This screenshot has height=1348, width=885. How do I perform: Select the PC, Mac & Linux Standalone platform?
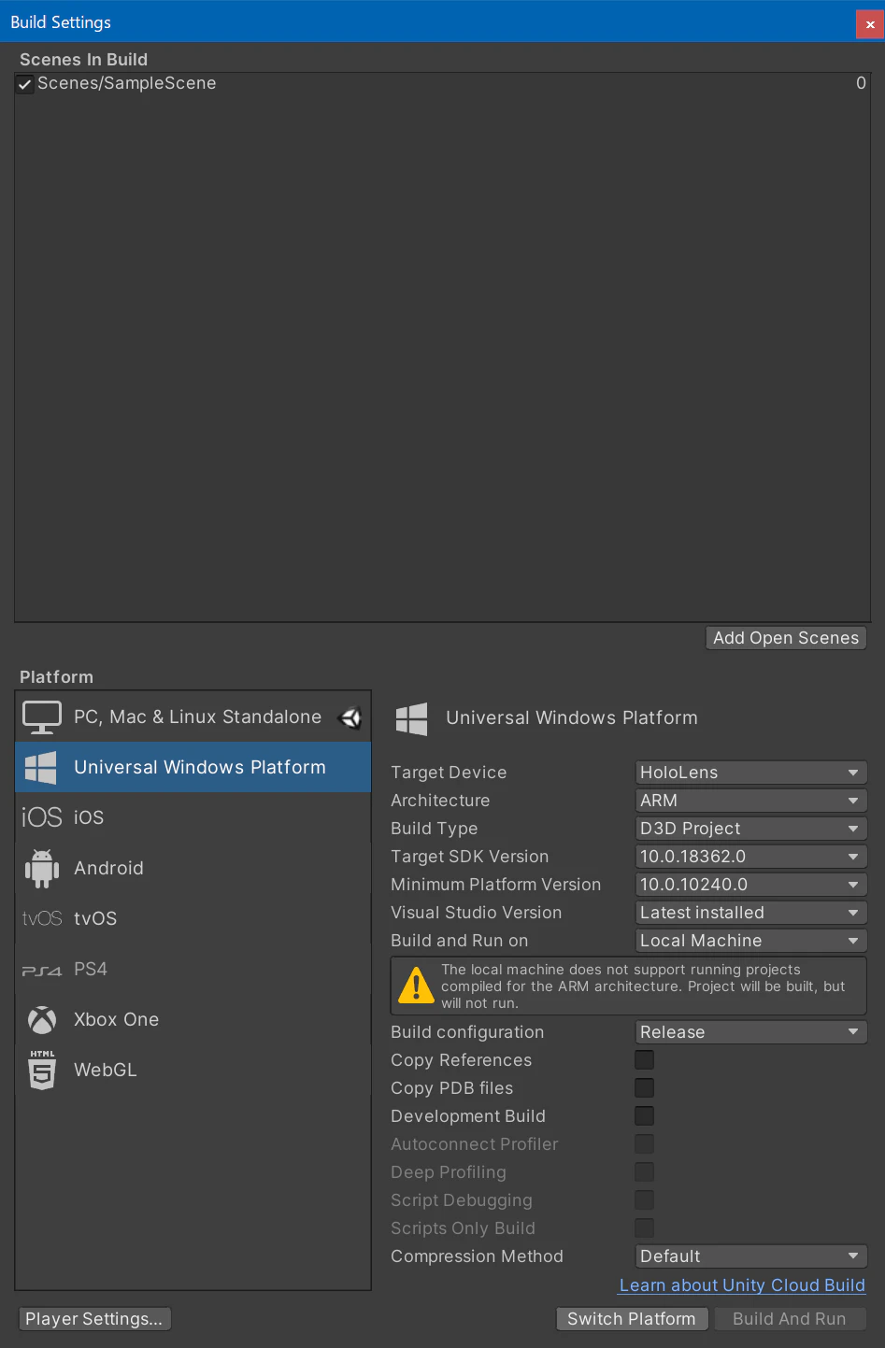click(193, 717)
